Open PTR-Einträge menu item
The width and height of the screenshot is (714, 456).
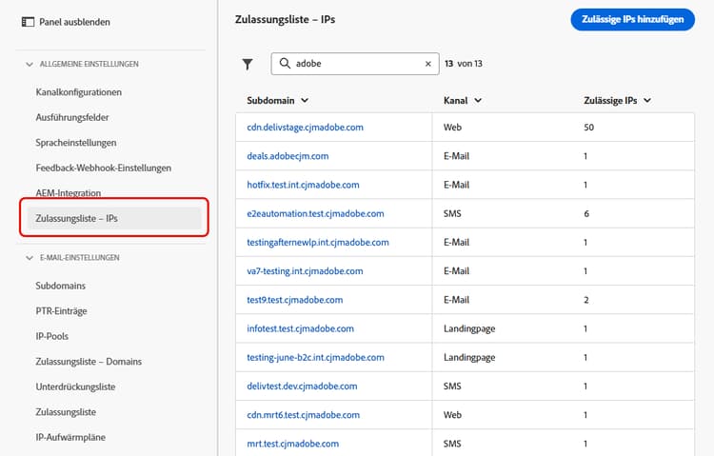pyautogui.click(x=62, y=311)
